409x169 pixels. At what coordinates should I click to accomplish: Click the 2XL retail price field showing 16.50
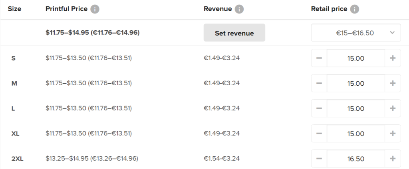[355, 159]
